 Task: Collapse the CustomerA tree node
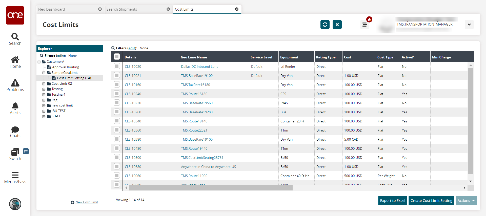tap(39, 62)
